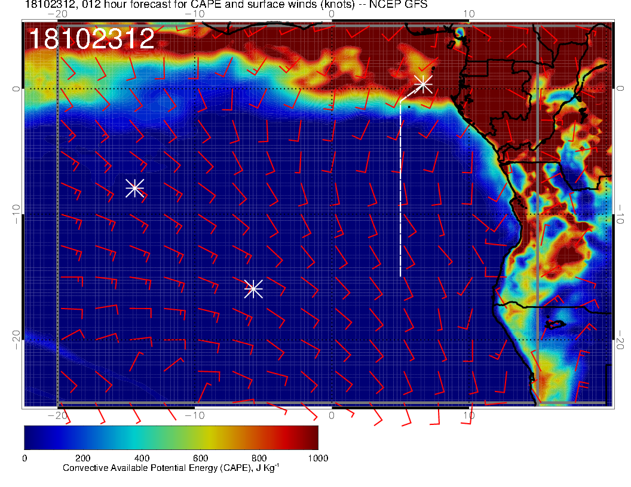This screenshot has height=487, width=631.
Task: Click the 600 tick label under the colorbar
Action: [x=200, y=458]
